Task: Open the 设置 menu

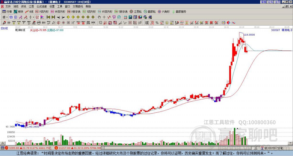Action: click(52, 7)
